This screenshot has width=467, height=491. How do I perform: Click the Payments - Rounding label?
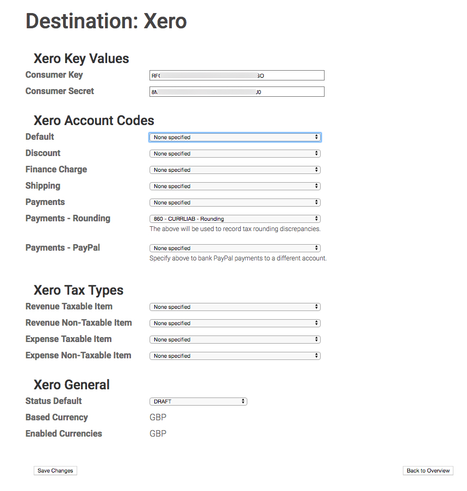coord(68,218)
